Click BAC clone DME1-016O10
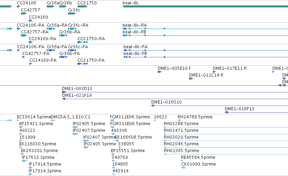Viewport: 288px width, 176px height. [x=220, y=106]
